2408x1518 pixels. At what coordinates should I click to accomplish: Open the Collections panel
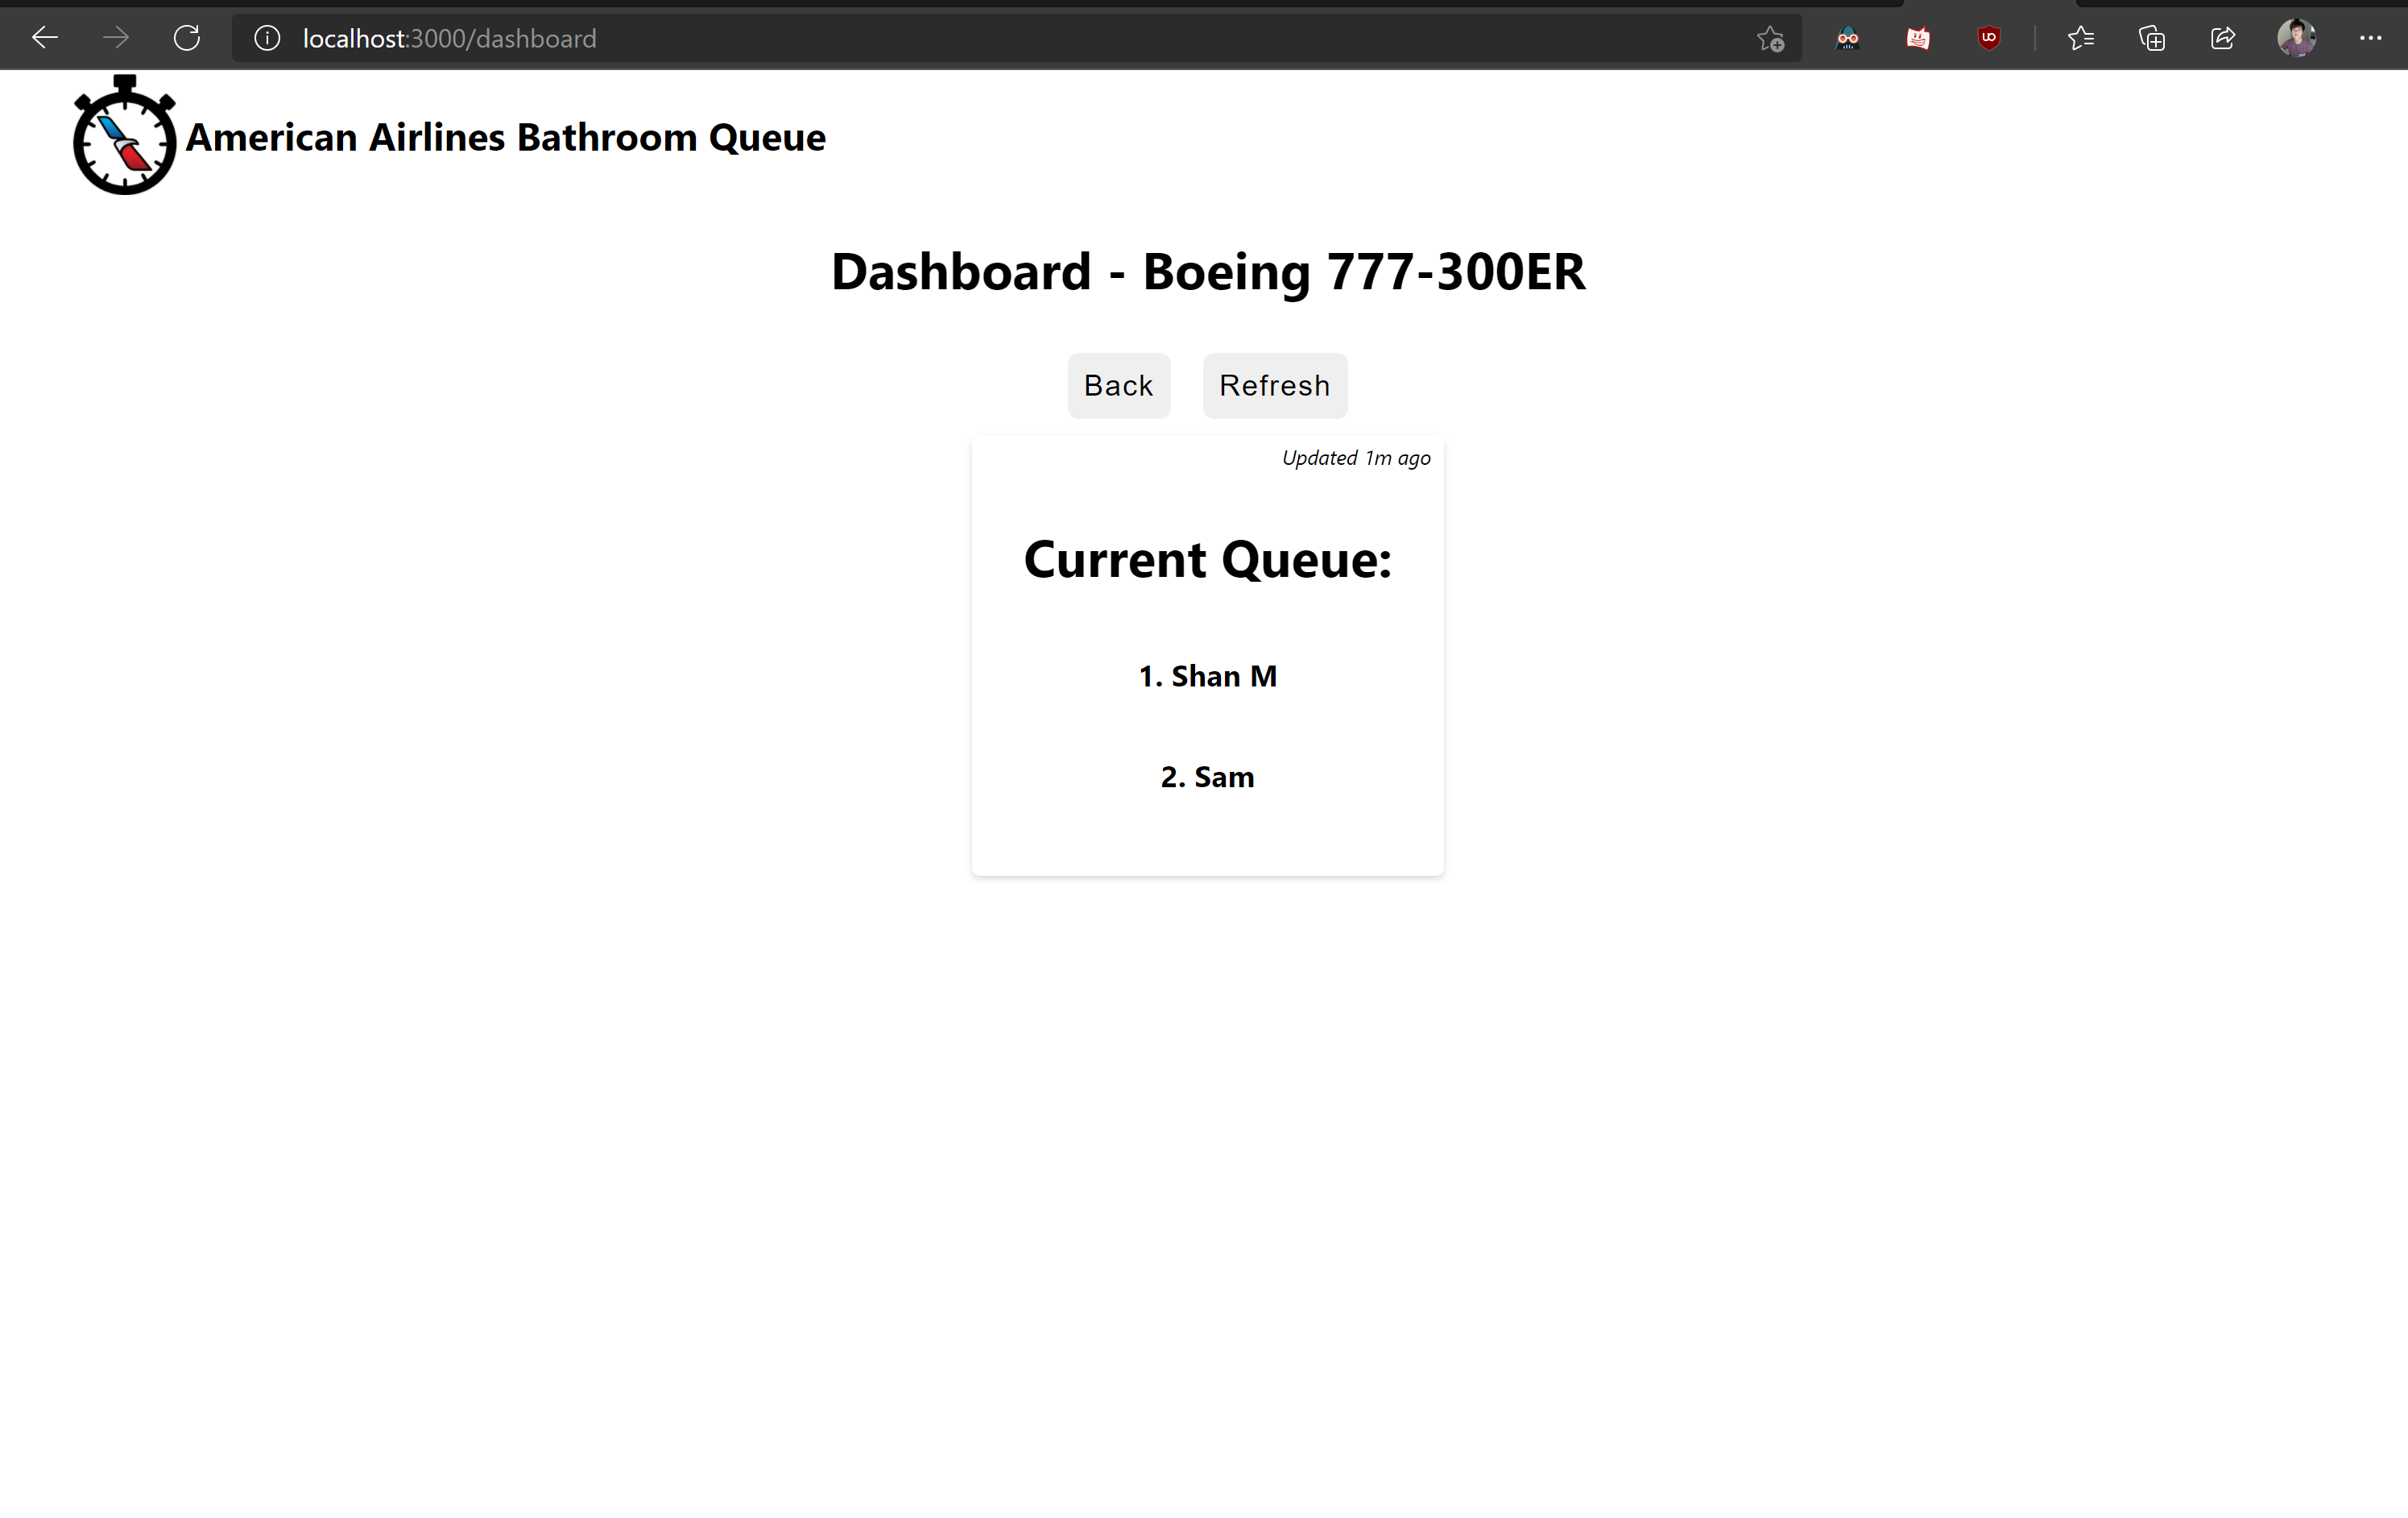coord(2151,39)
